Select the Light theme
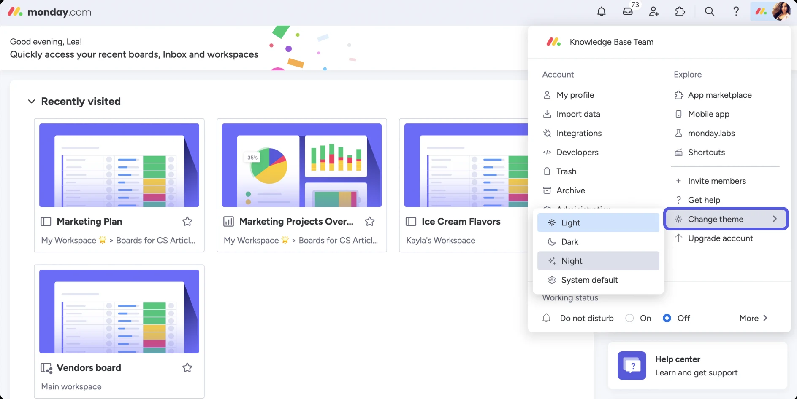 click(598, 222)
